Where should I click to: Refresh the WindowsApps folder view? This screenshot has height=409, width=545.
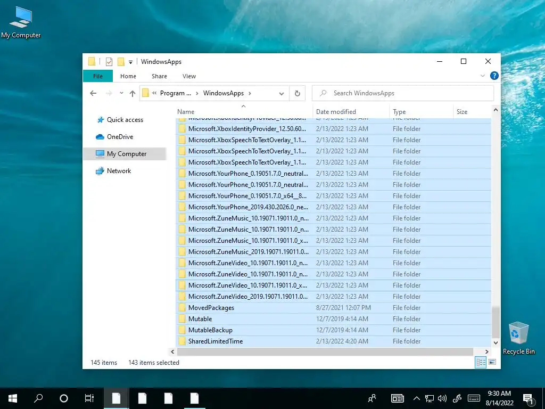click(x=297, y=93)
